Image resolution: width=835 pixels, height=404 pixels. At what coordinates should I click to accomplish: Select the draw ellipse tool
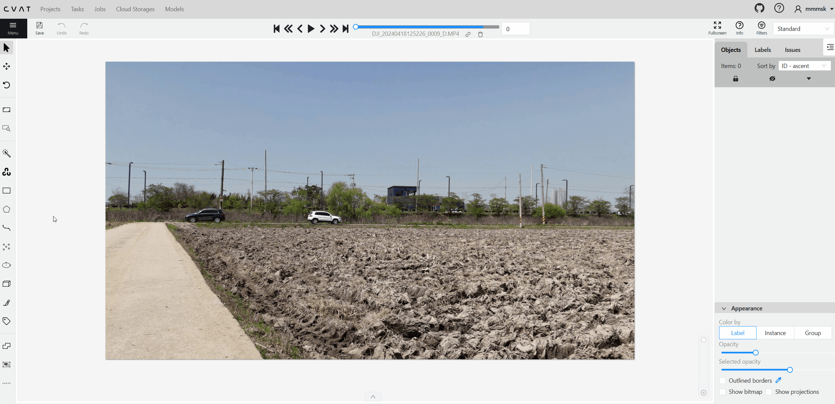(7, 265)
